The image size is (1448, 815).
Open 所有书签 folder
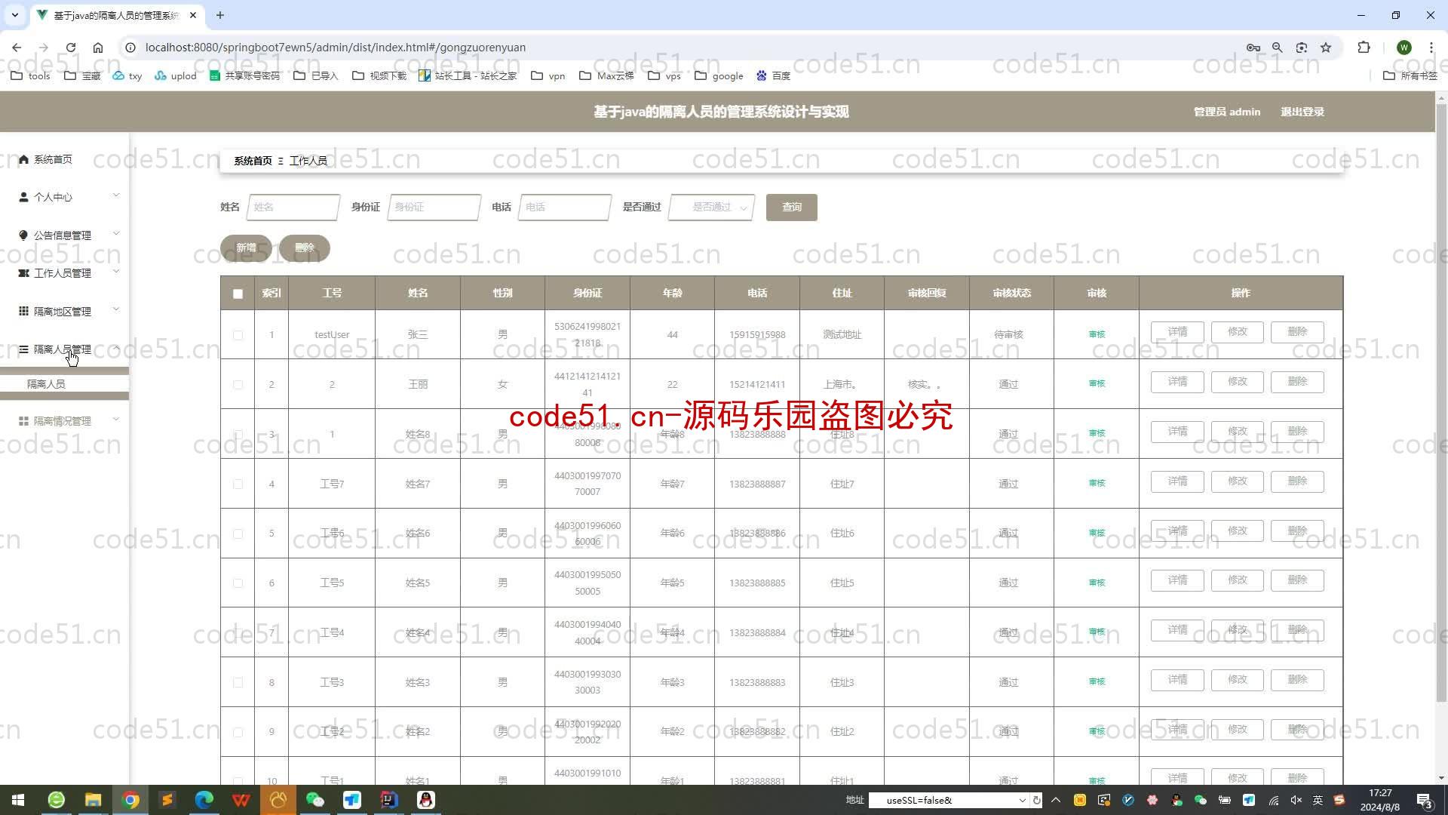(1410, 75)
